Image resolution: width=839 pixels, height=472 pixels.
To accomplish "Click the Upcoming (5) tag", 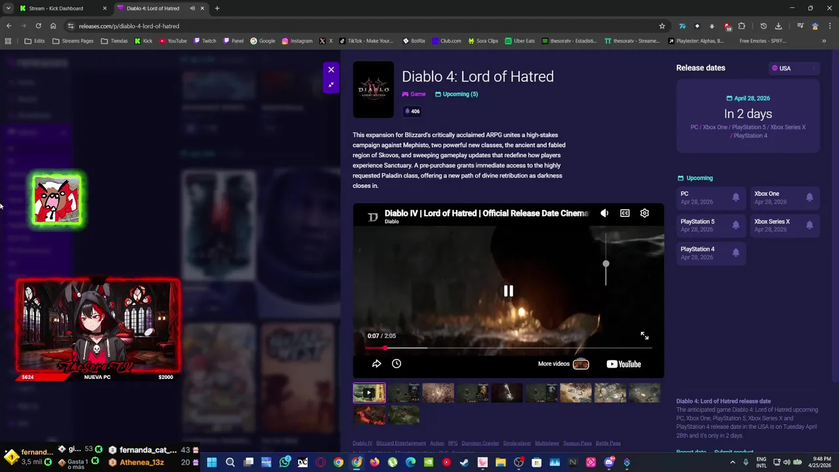I will pyautogui.click(x=456, y=94).
